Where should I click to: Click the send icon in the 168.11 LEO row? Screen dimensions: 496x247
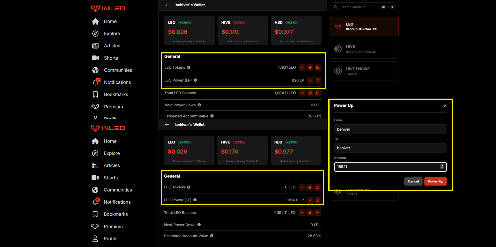click(310, 68)
